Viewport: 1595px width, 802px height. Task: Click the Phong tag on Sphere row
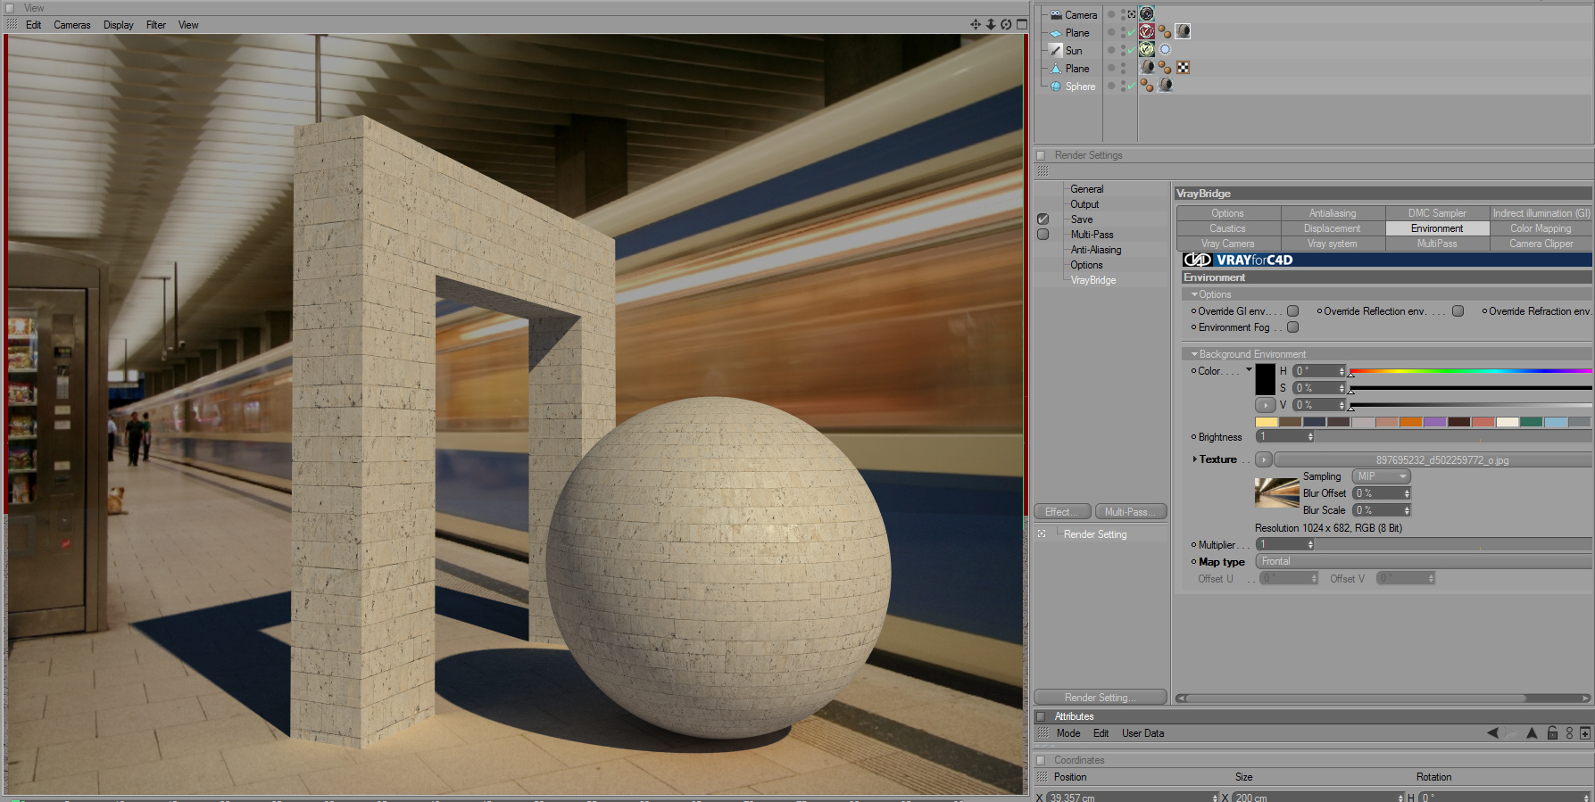pos(1147,85)
